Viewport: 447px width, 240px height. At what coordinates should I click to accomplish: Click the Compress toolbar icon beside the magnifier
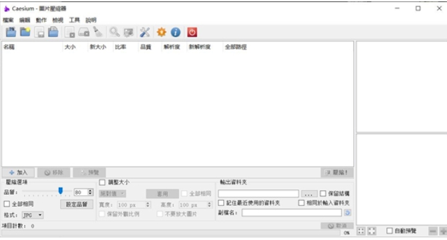[x=128, y=32]
